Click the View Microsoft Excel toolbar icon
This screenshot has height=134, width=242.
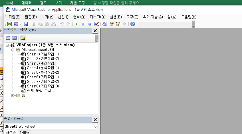pyautogui.click(x=9, y=24)
